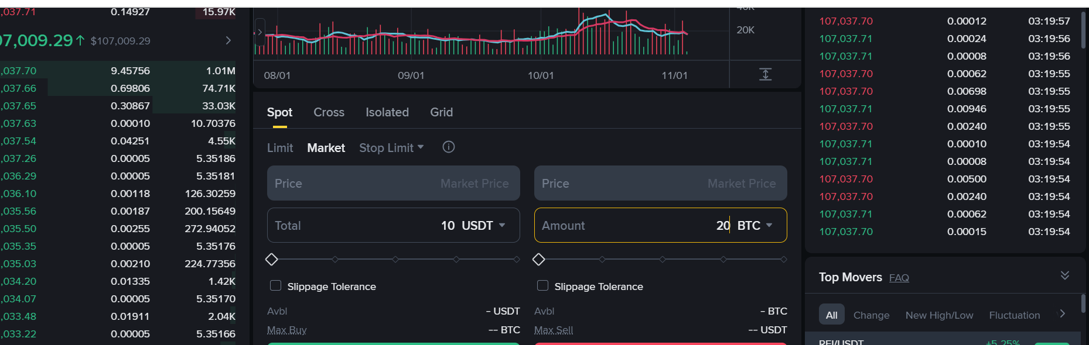Show more Top Movers filter tabs
Screen dimensions: 1089x345
click(1062, 314)
